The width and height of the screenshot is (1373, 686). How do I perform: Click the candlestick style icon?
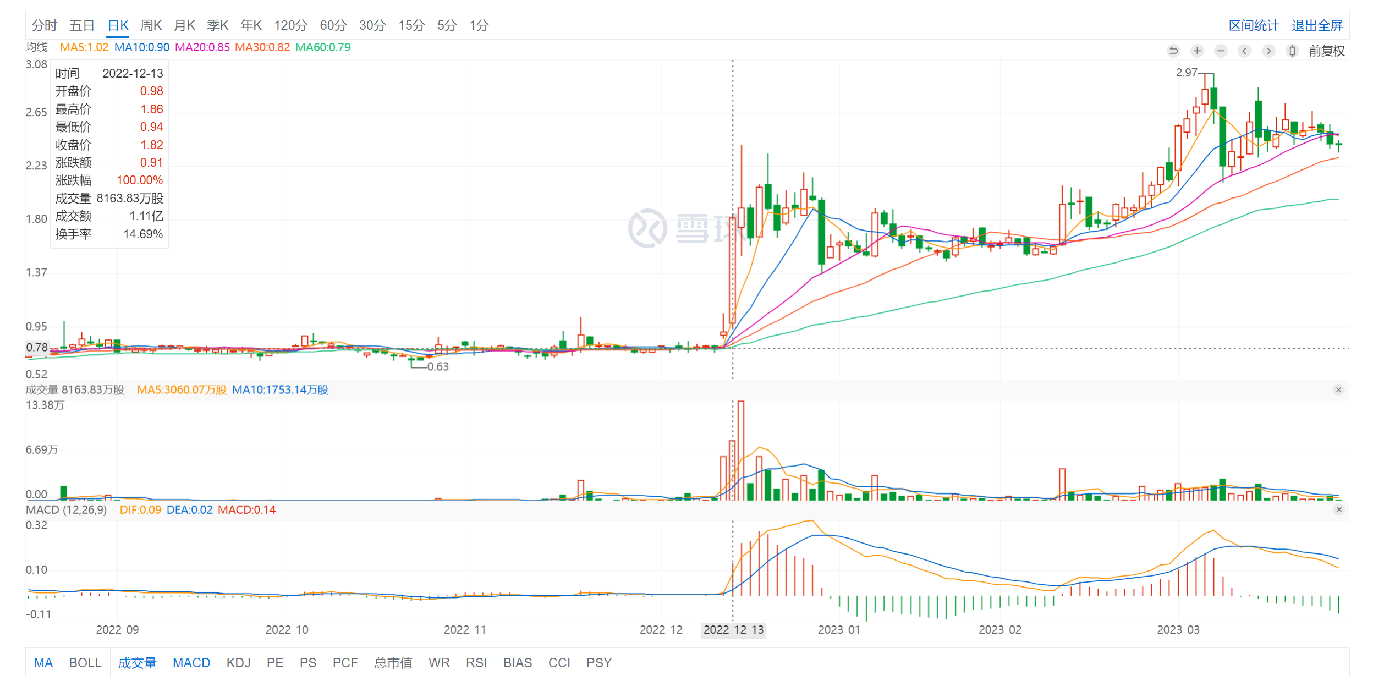1292,51
